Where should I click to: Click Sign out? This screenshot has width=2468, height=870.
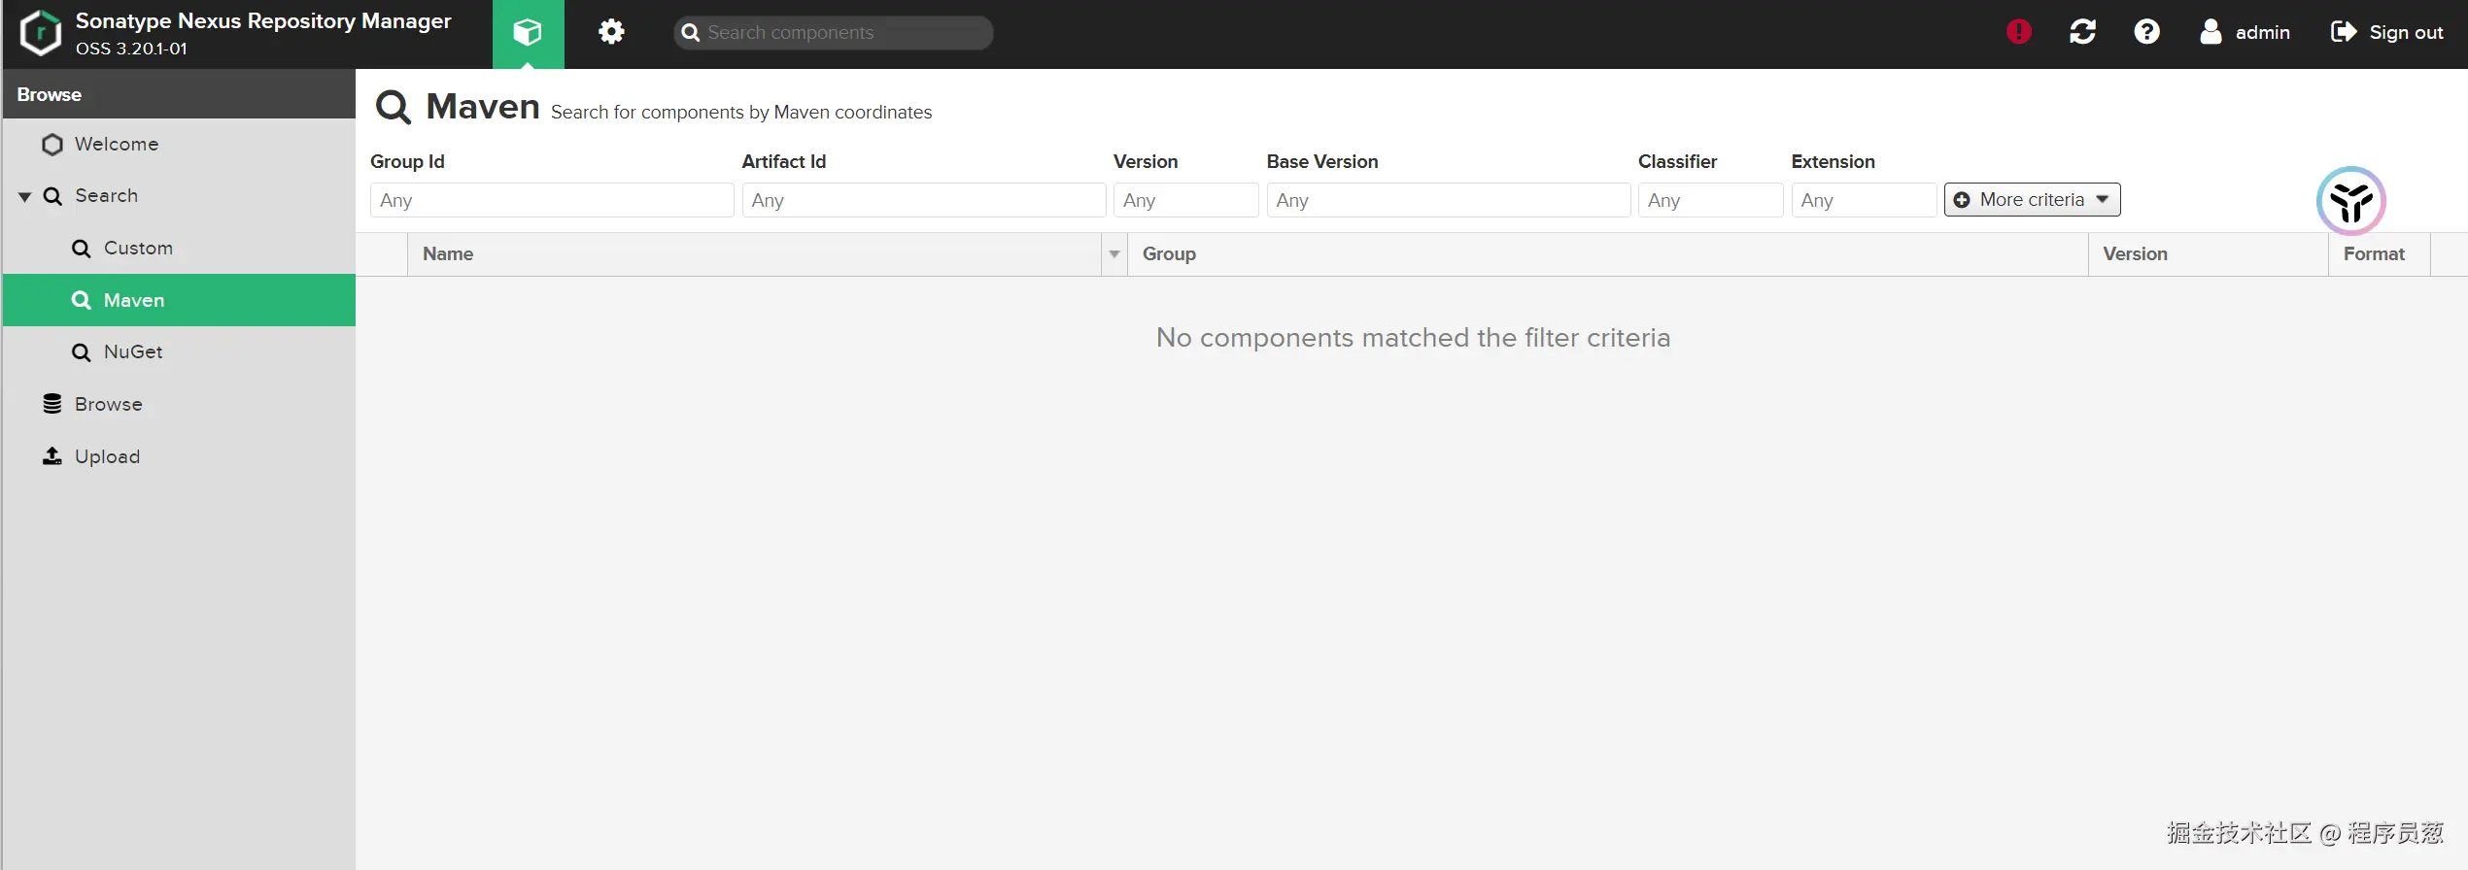click(x=2387, y=32)
